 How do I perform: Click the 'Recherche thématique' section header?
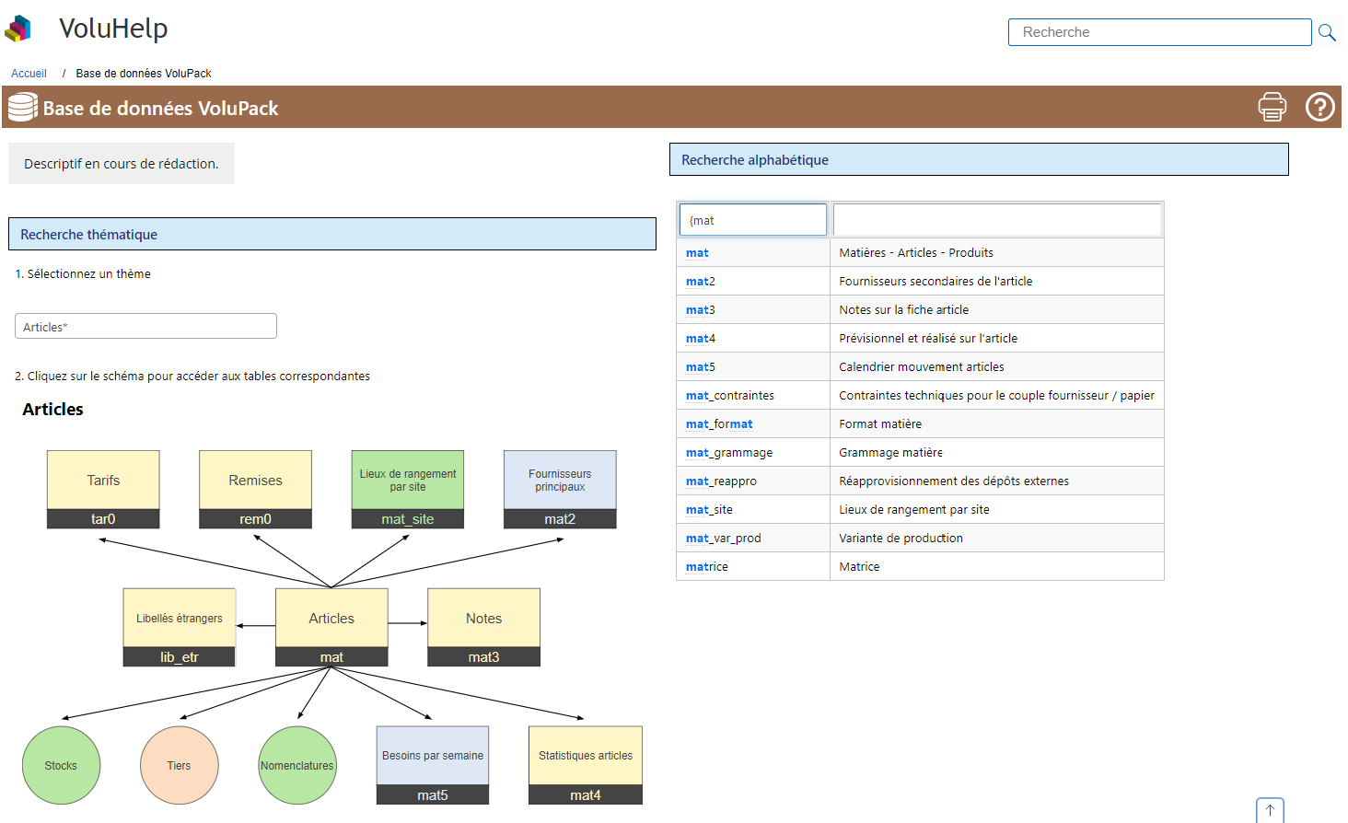[332, 234]
